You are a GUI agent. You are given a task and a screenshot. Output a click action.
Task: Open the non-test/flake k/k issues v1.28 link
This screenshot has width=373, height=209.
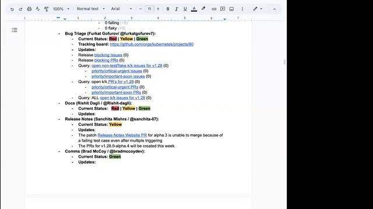click(127, 66)
